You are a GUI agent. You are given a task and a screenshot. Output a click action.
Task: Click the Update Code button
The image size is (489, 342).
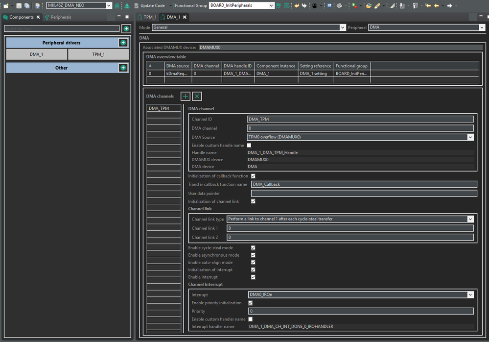pos(152,5)
